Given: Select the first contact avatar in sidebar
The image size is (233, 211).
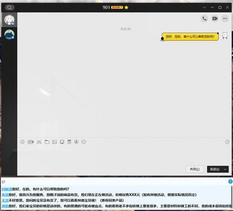Looking at the screenshot, I should pos(9,19).
